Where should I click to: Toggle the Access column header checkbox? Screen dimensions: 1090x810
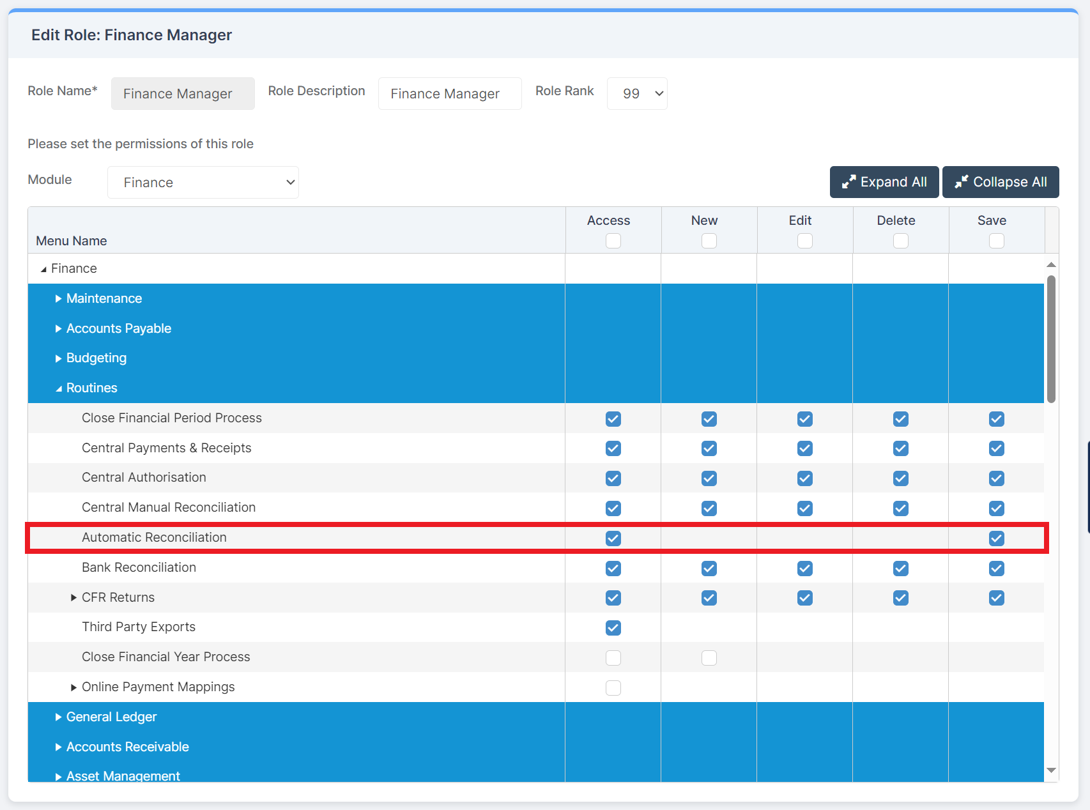click(613, 241)
